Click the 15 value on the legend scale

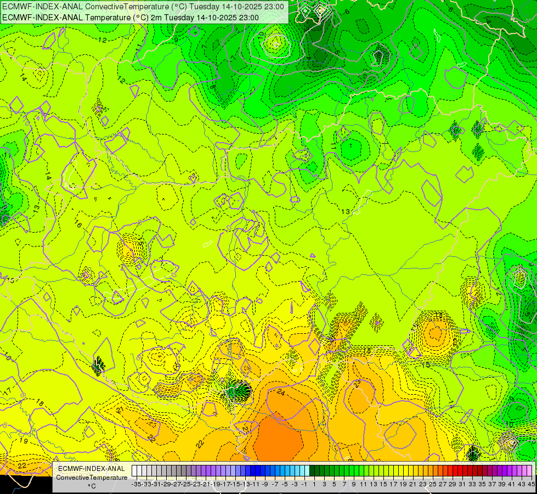click(383, 484)
